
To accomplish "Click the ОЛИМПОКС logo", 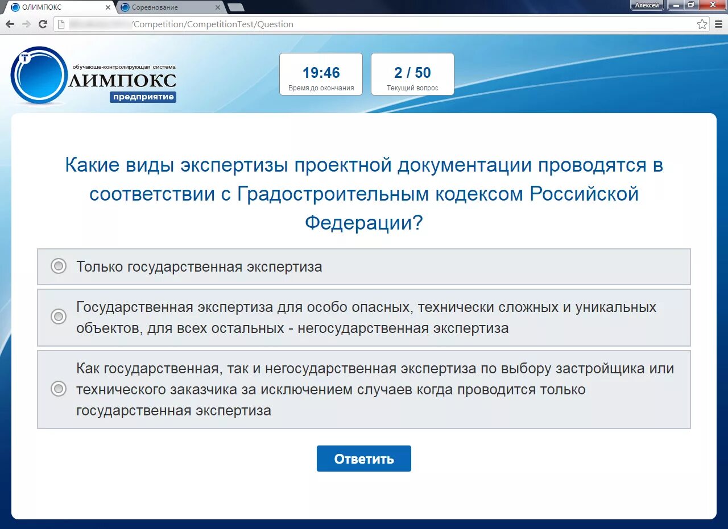I will pos(93,76).
